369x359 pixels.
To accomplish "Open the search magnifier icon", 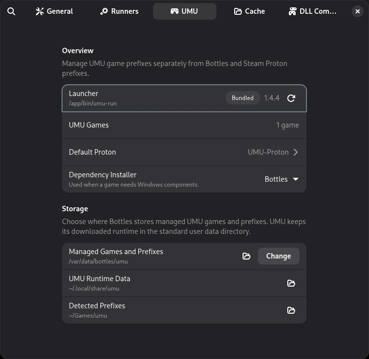I will click(11, 11).
